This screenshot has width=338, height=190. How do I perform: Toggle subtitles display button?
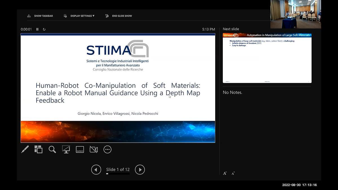[x=80, y=149]
